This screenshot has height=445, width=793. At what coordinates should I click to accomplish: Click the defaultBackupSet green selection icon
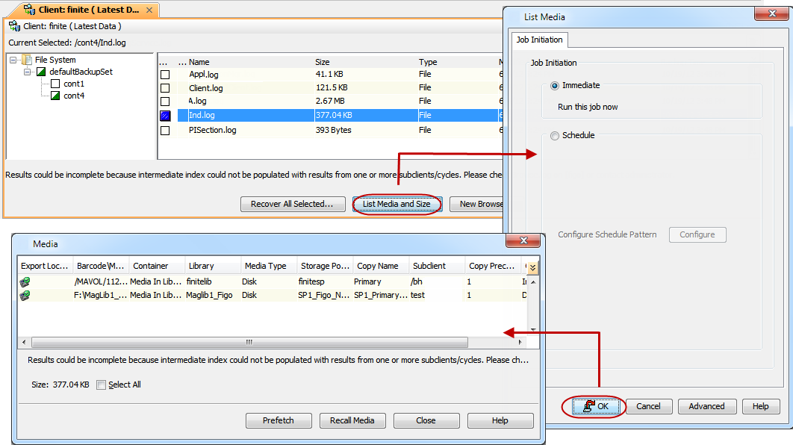point(41,72)
